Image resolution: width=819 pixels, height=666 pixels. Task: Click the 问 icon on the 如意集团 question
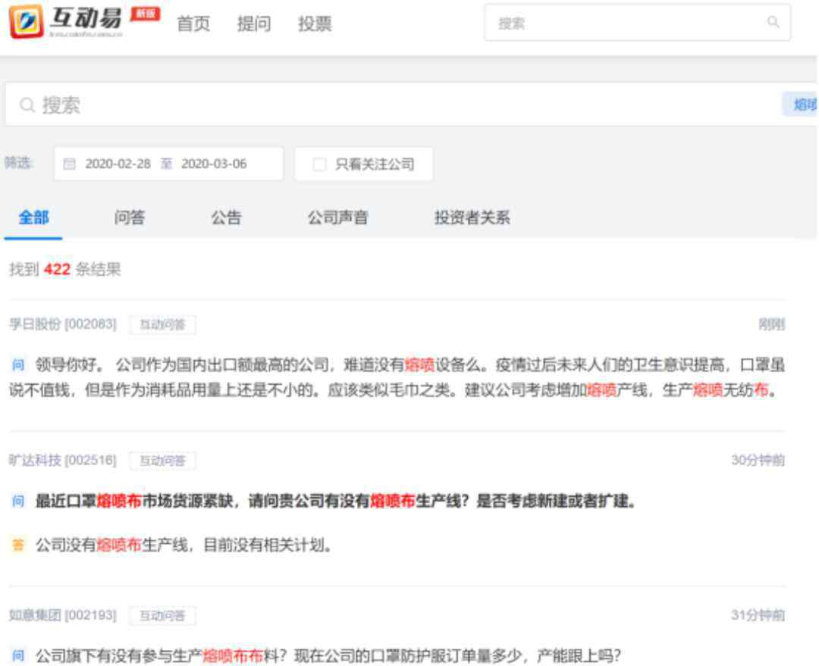tap(18, 655)
